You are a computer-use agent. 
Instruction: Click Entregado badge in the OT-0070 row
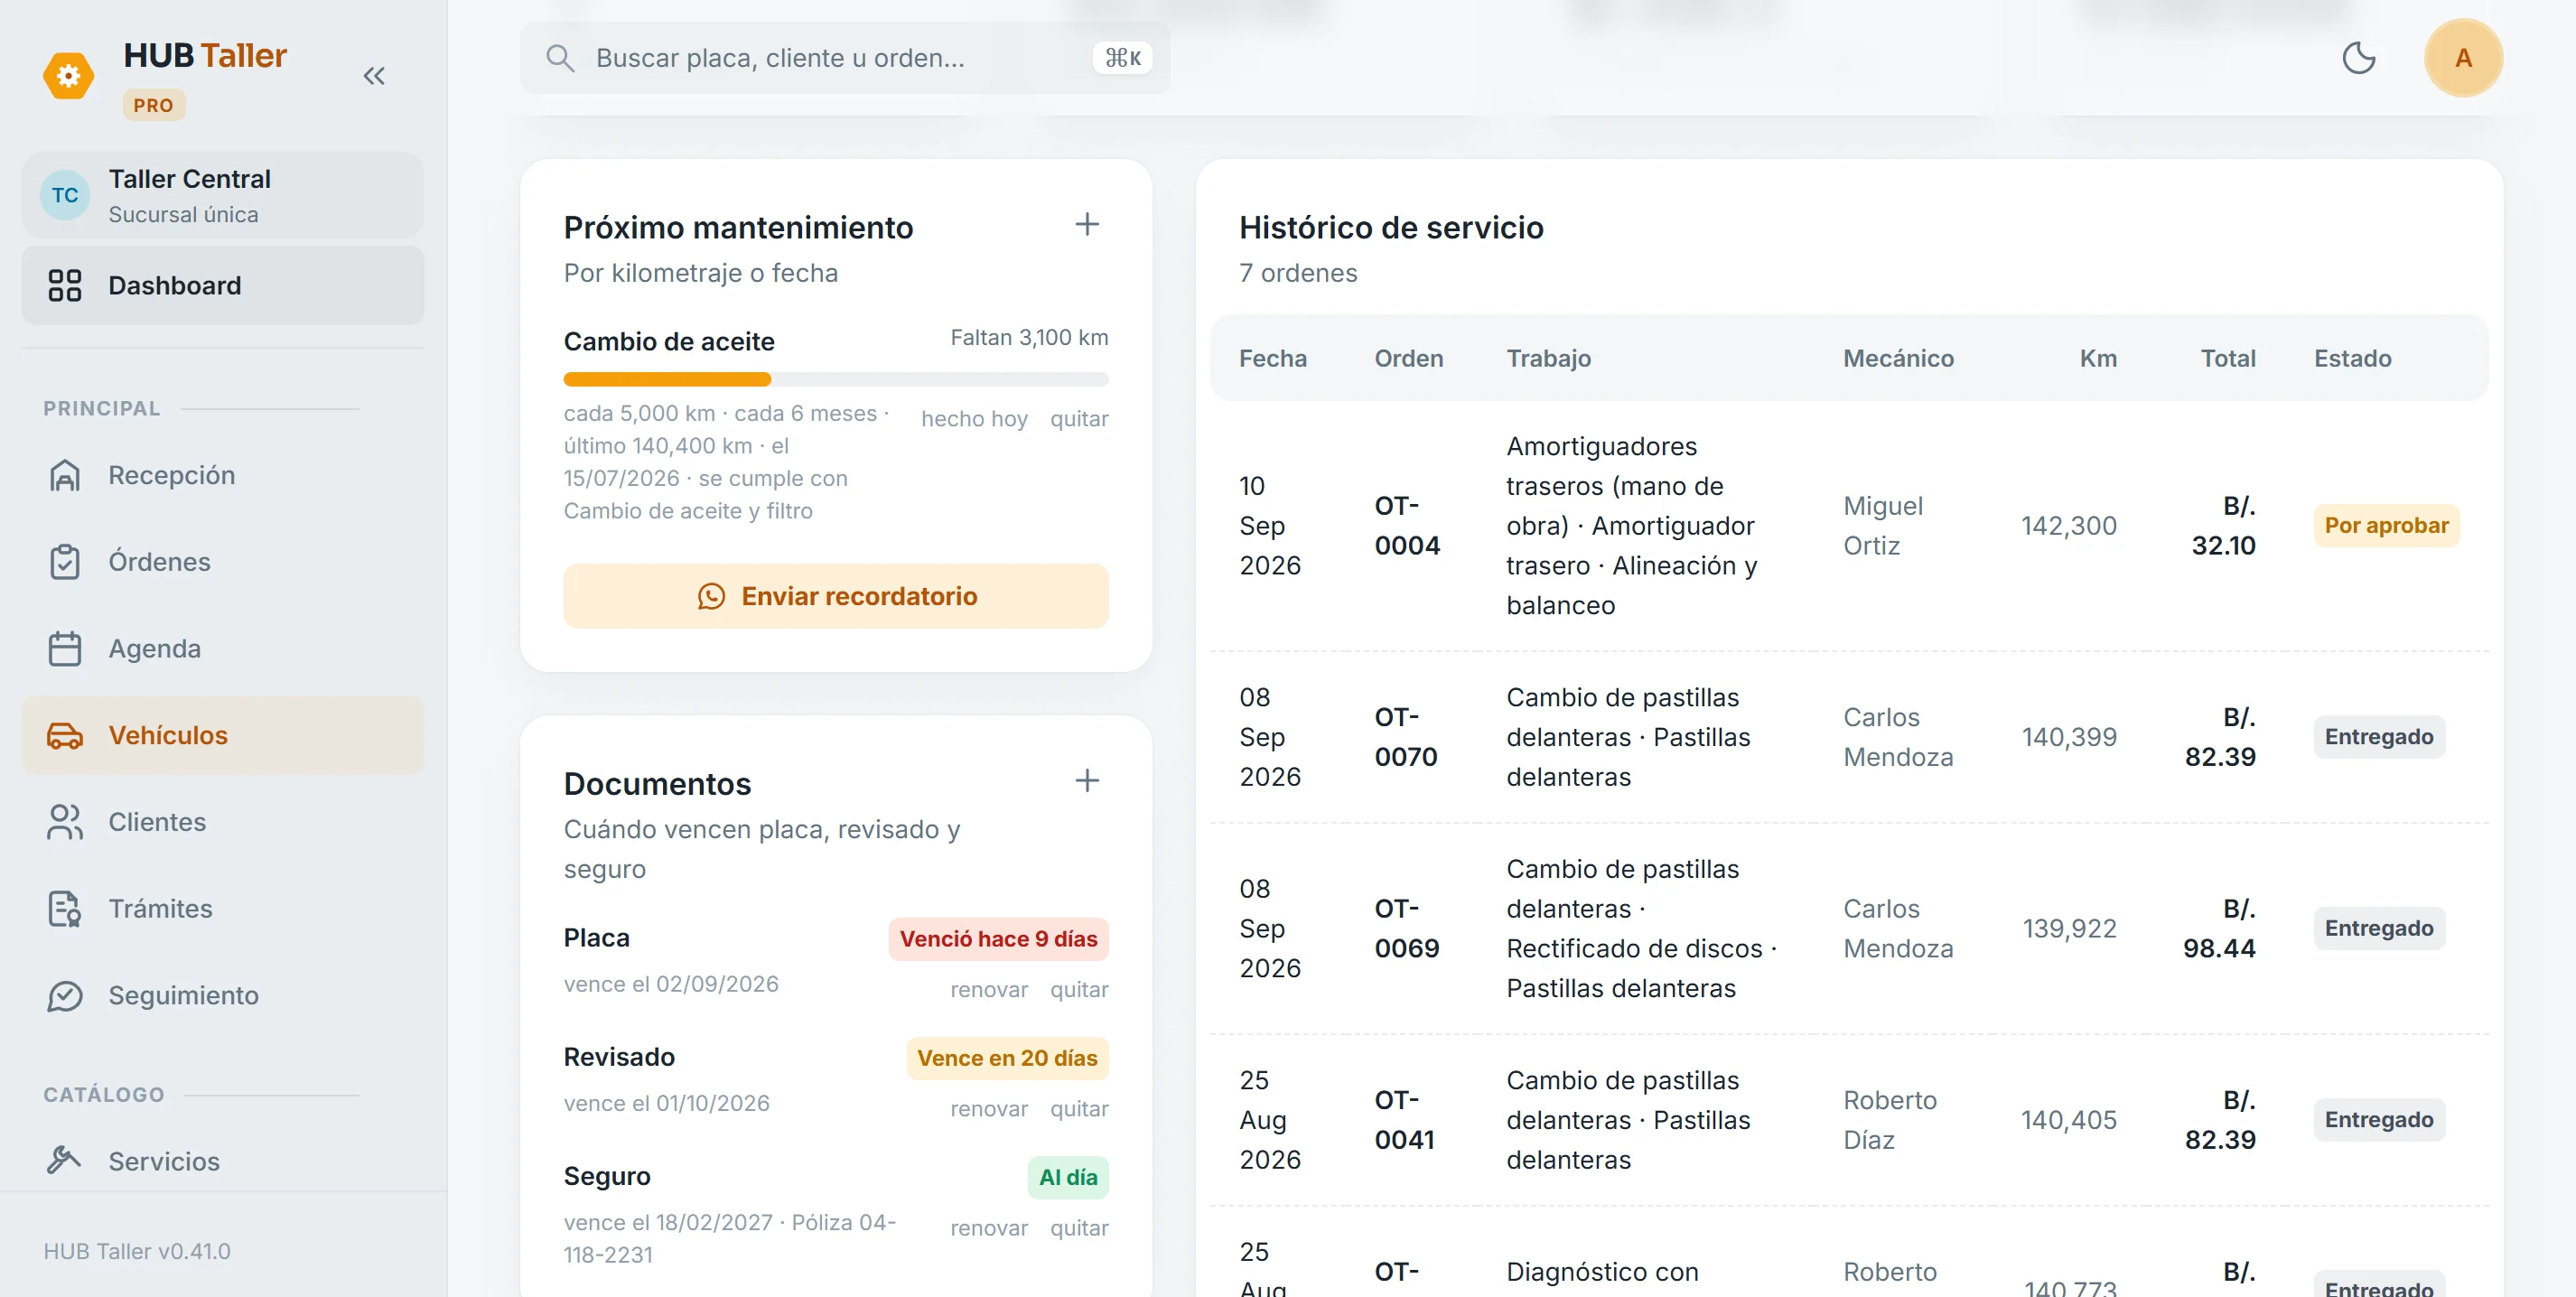click(x=2379, y=737)
